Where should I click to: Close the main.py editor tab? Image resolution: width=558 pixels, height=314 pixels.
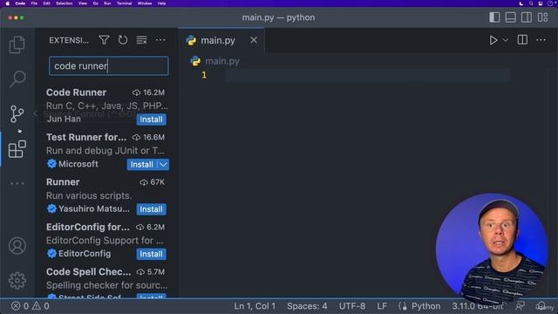tap(254, 40)
